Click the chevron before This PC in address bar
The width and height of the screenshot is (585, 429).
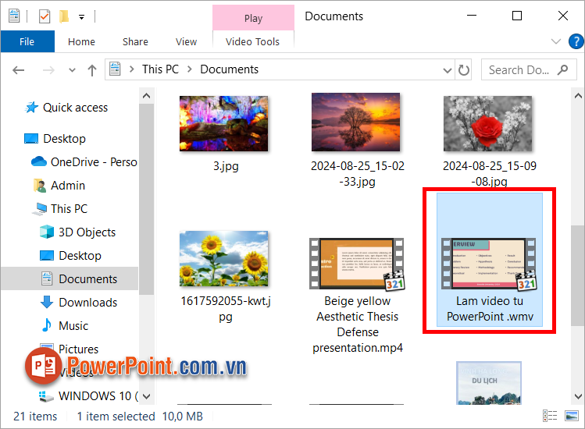pos(132,69)
